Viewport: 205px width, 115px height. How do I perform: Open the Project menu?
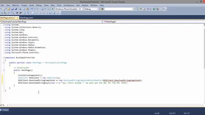(x=24, y=5)
